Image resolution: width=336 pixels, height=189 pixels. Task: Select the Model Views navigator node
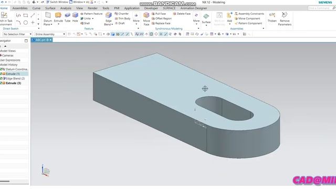pos(8,51)
